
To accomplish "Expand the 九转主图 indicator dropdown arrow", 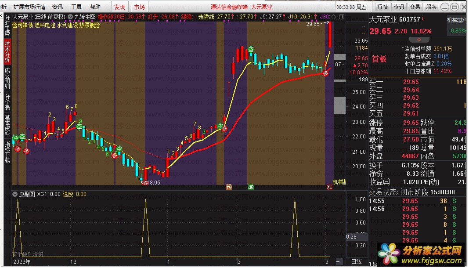I will tap(70, 17).
